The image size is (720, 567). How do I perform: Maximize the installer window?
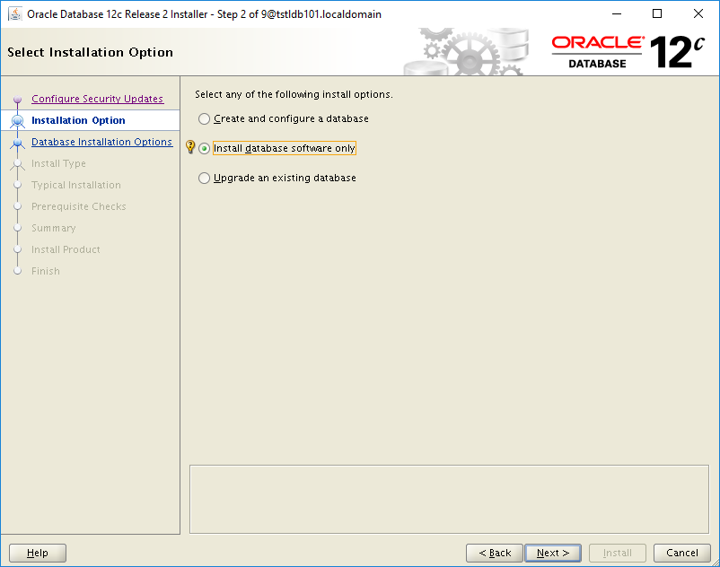tap(657, 13)
